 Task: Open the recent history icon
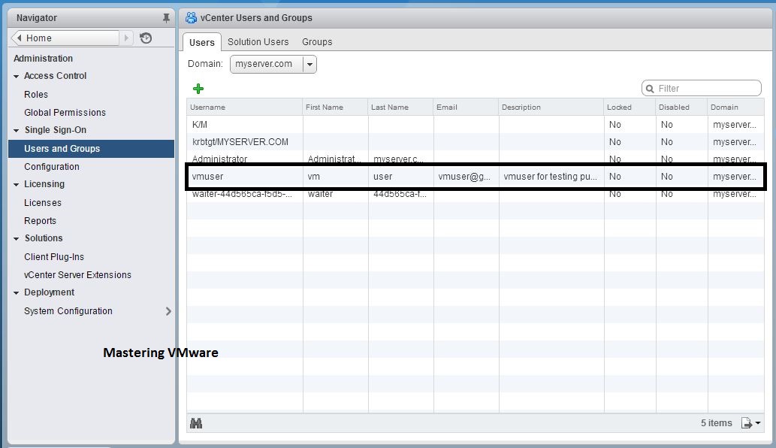[x=146, y=38]
